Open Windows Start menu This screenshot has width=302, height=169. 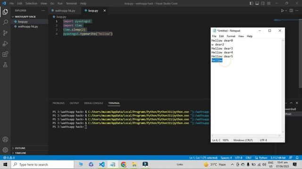point(5,164)
